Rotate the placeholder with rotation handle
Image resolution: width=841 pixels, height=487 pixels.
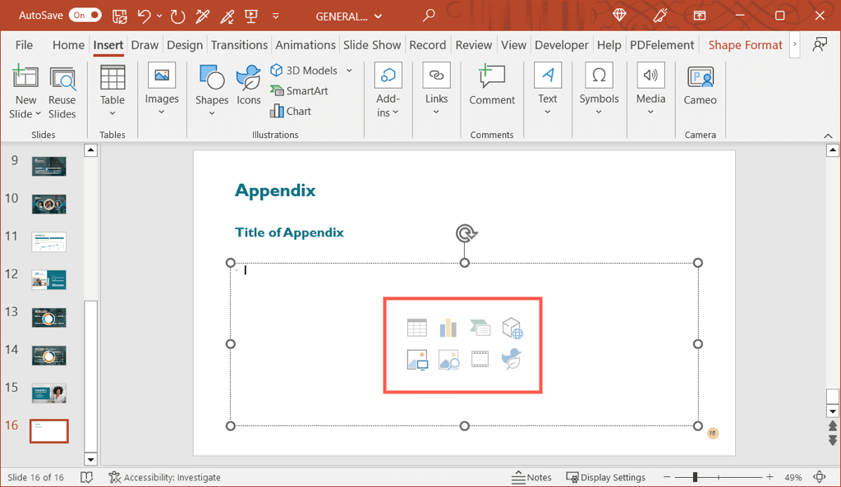click(x=466, y=233)
